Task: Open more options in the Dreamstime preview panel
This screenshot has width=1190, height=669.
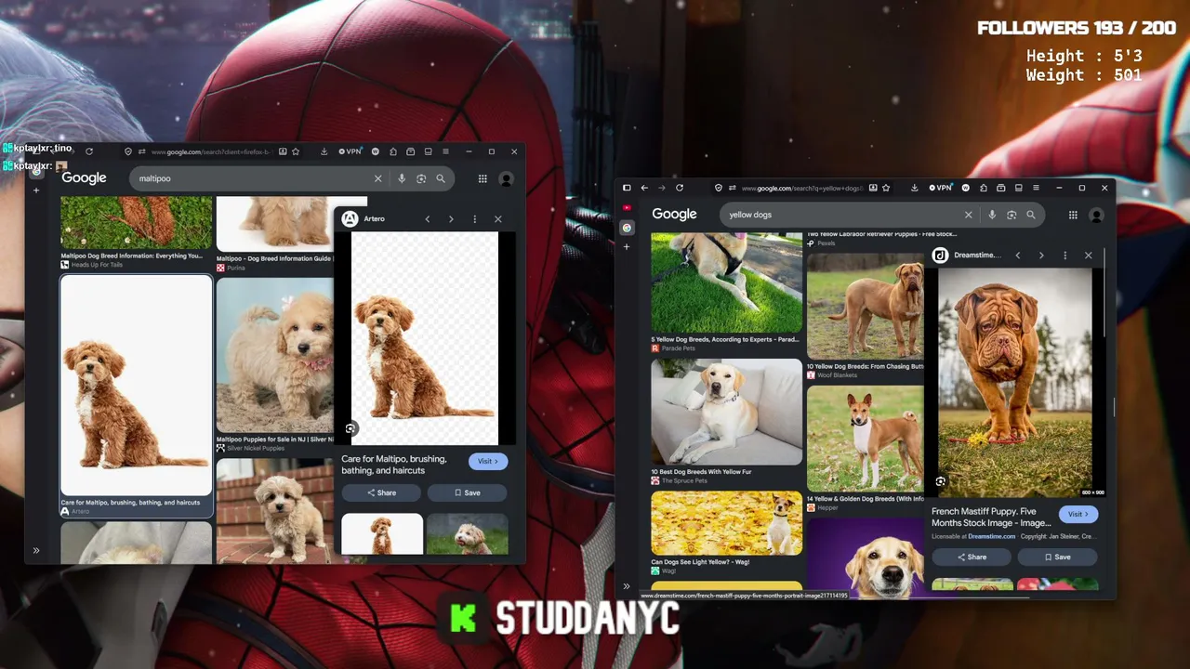Action: coord(1064,256)
